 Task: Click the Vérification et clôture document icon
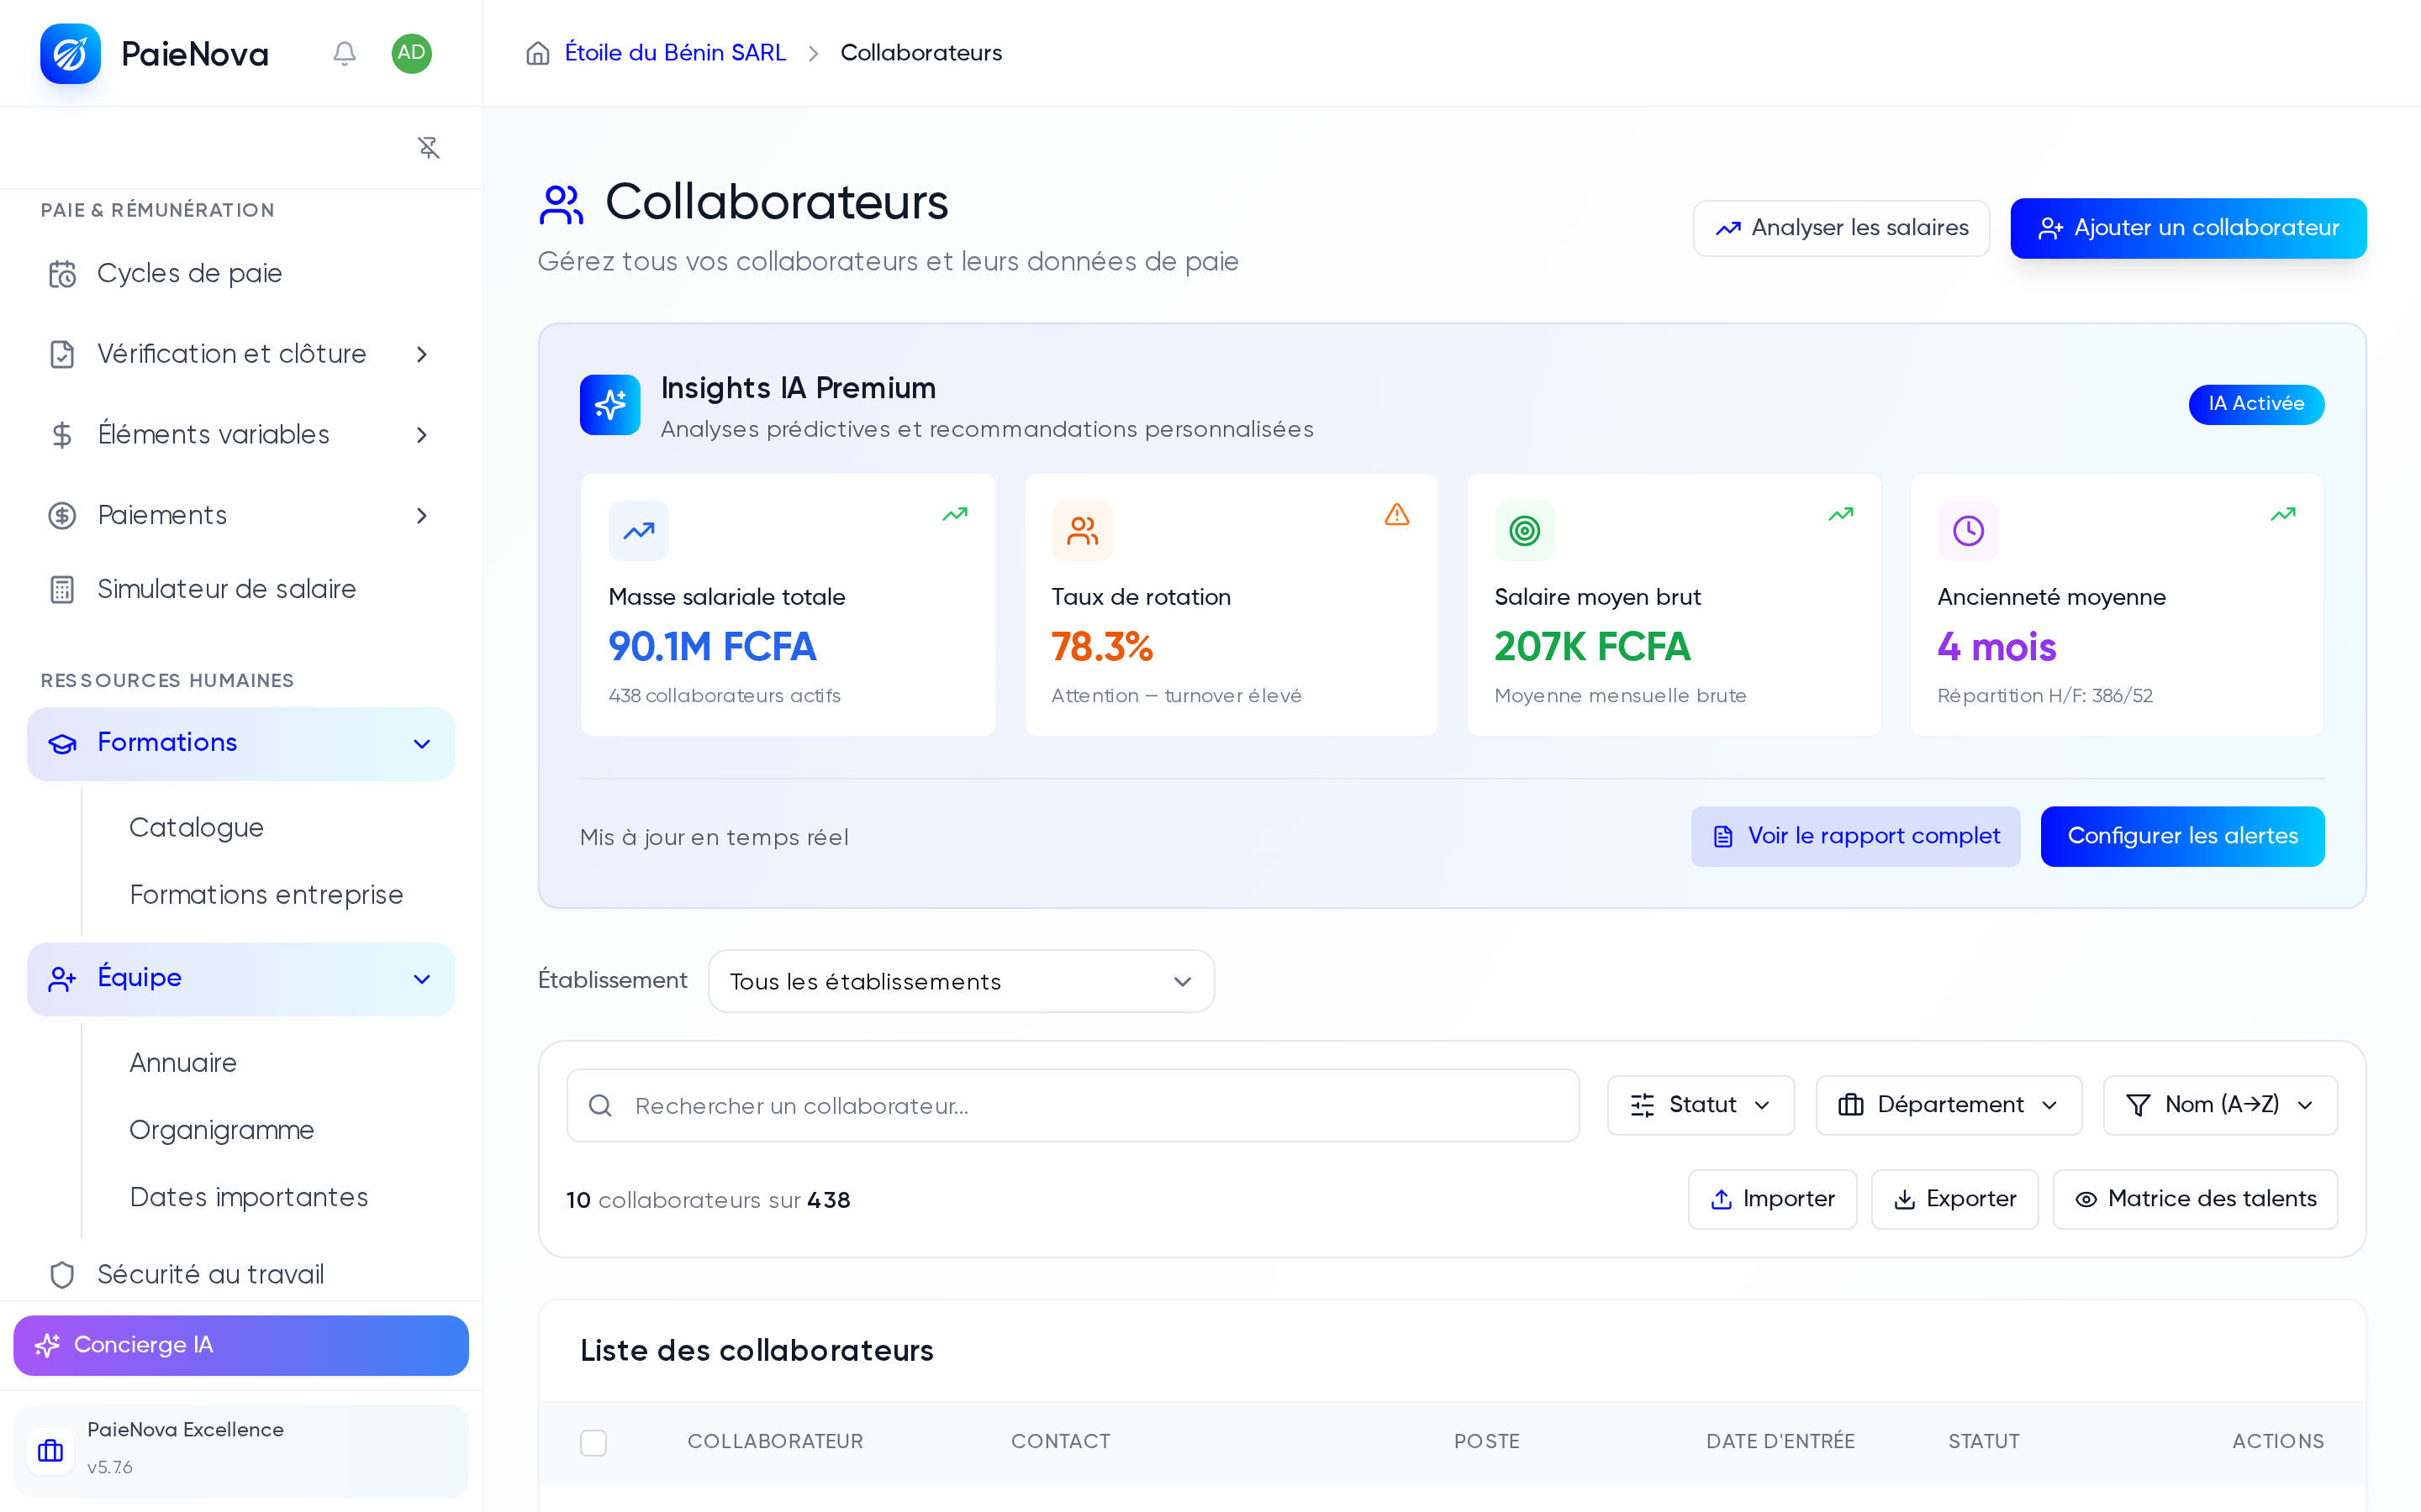[x=62, y=354]
